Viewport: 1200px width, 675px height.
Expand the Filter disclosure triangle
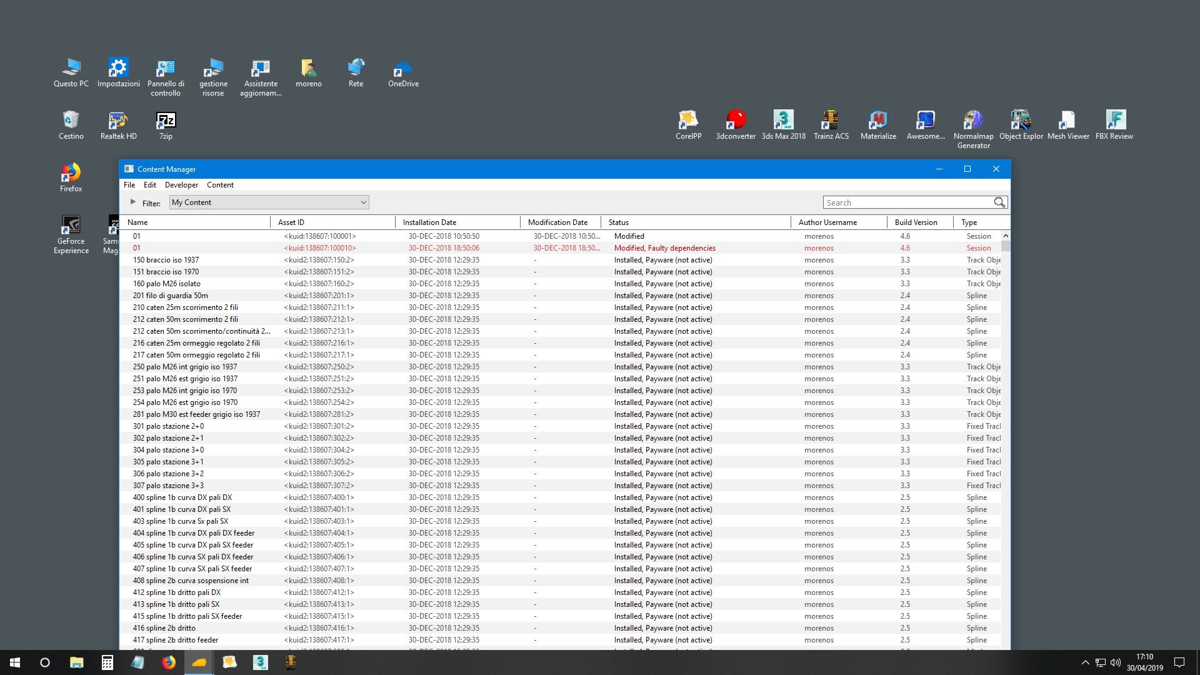click(132, 202)
